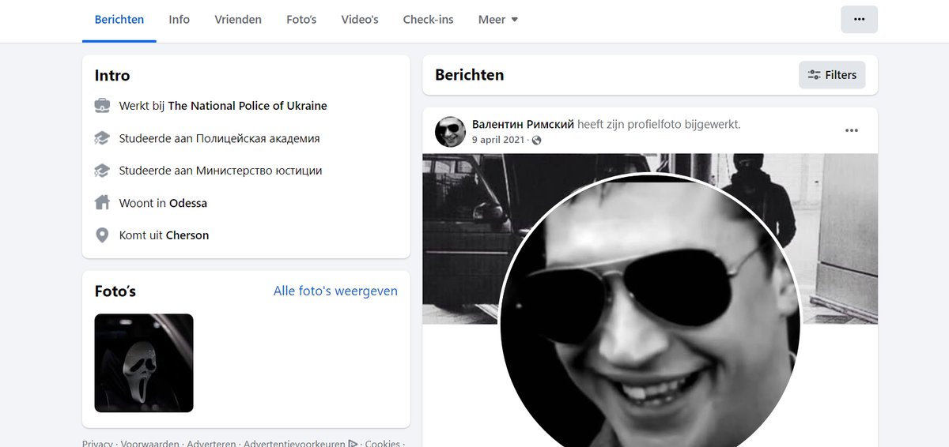Open the post options three-dot menu
This screenshot has width=949, height=447.
[x=852, y=131]
